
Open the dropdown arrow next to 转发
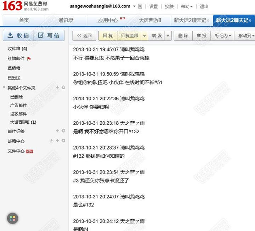click(168, 35)
